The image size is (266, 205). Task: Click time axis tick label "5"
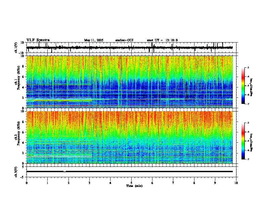(131, 183)
